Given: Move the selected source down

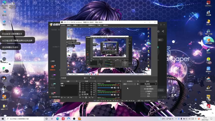Looking at the screenshot, I should tap(92, 97).
